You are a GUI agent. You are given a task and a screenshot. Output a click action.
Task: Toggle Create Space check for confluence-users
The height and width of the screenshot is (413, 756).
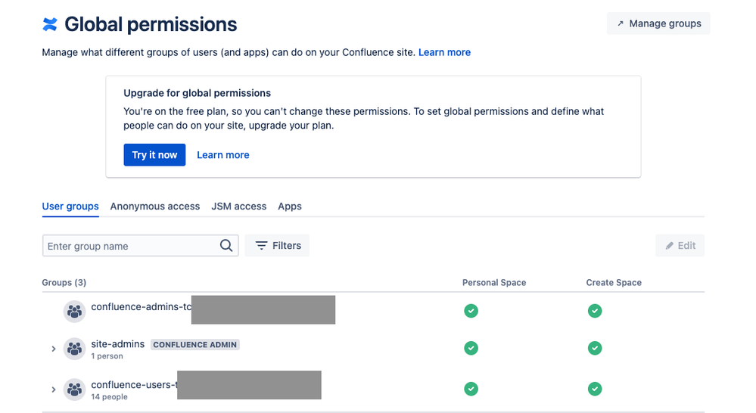pyautogui.click(x=595, y=389)
